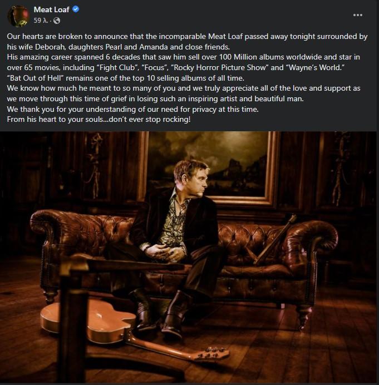The height and width of the screenshot is (385, 379).
Task: Click the line about need for privacy
Action: pyautogui.click(x=132, y=109)
